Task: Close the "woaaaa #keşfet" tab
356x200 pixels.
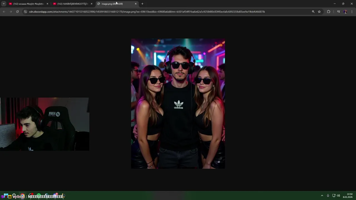Action: point(47,4)
